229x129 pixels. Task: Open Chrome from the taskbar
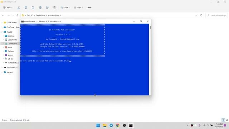click(118, 125)
